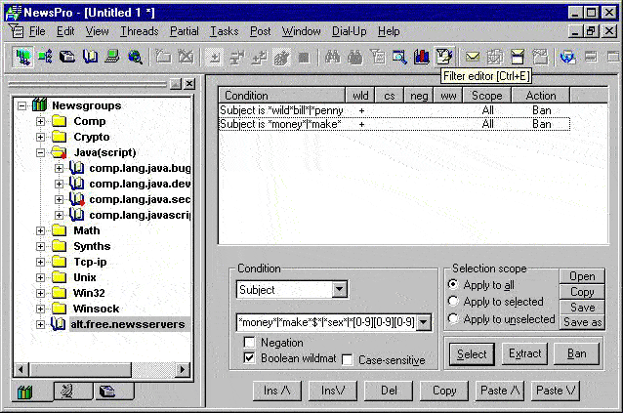Click the magnifying glass search icon
The image size is (623, 413).
coord(399,58)
